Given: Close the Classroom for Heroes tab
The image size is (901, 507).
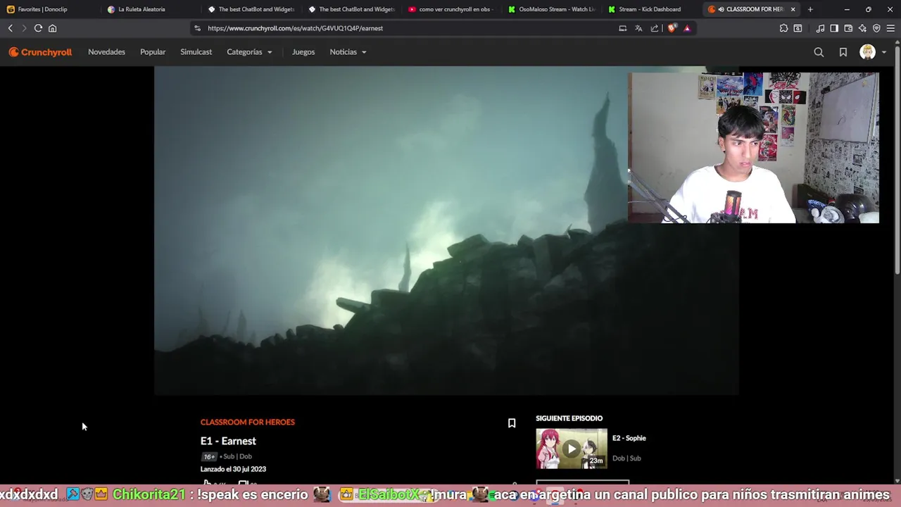Looking at the screenshot, I should (793, 9).
